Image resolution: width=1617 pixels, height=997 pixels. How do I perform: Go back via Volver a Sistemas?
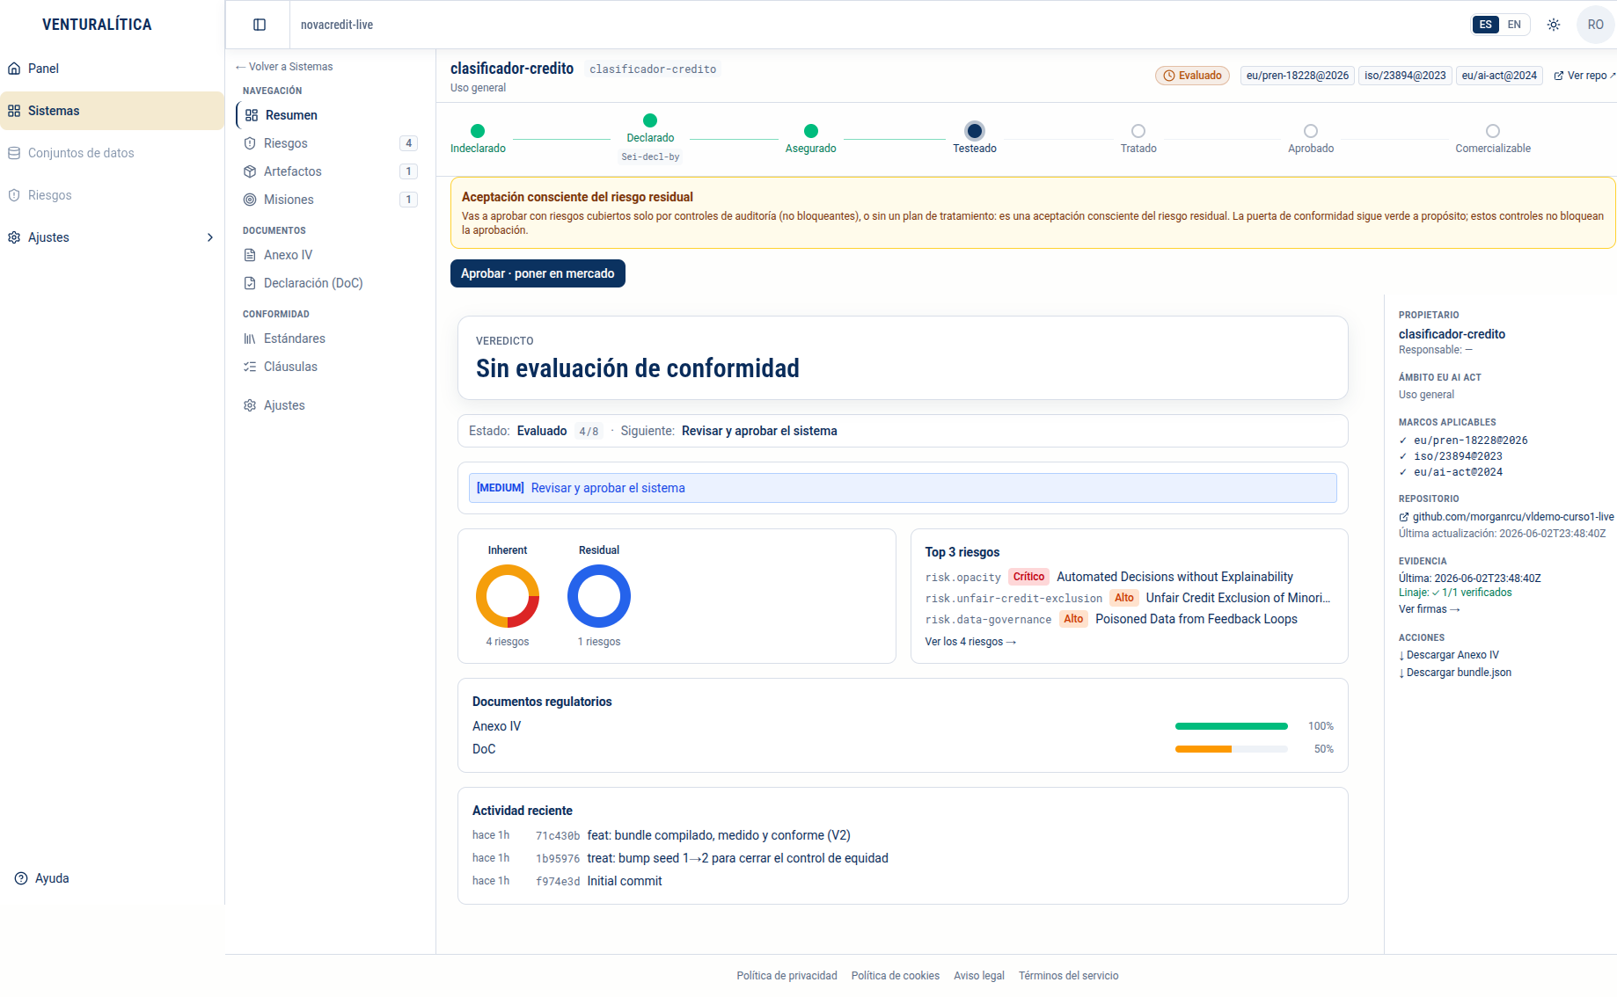point(284,67)
